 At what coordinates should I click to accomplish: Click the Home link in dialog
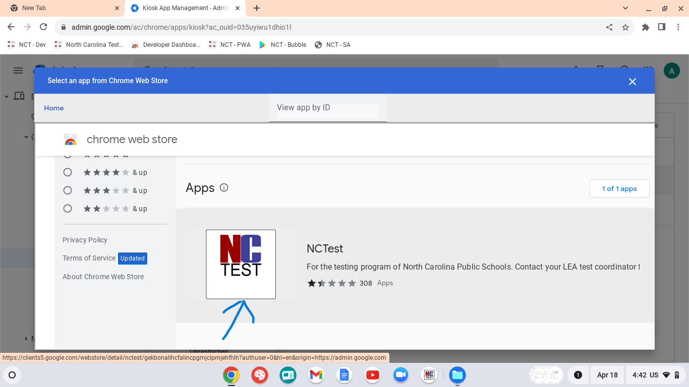54,108
